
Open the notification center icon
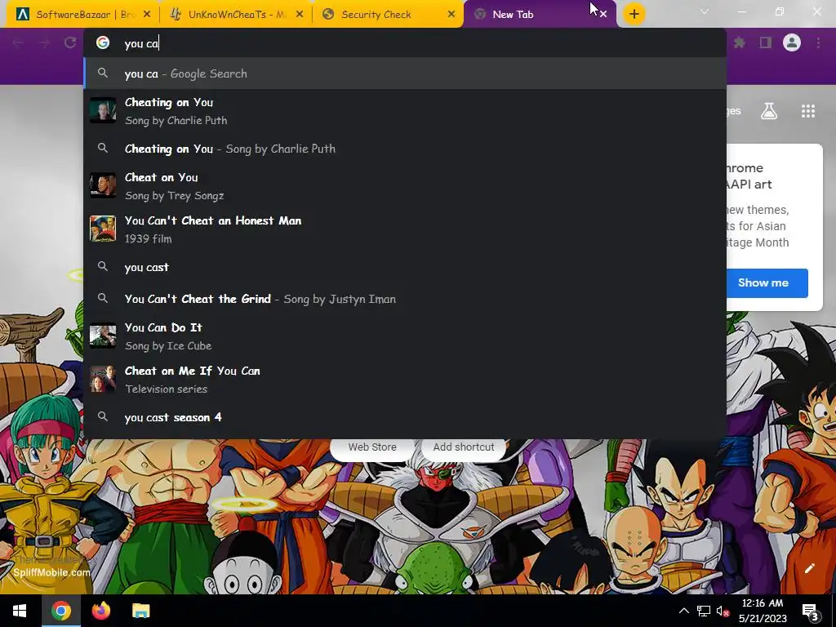pos(809,611)
